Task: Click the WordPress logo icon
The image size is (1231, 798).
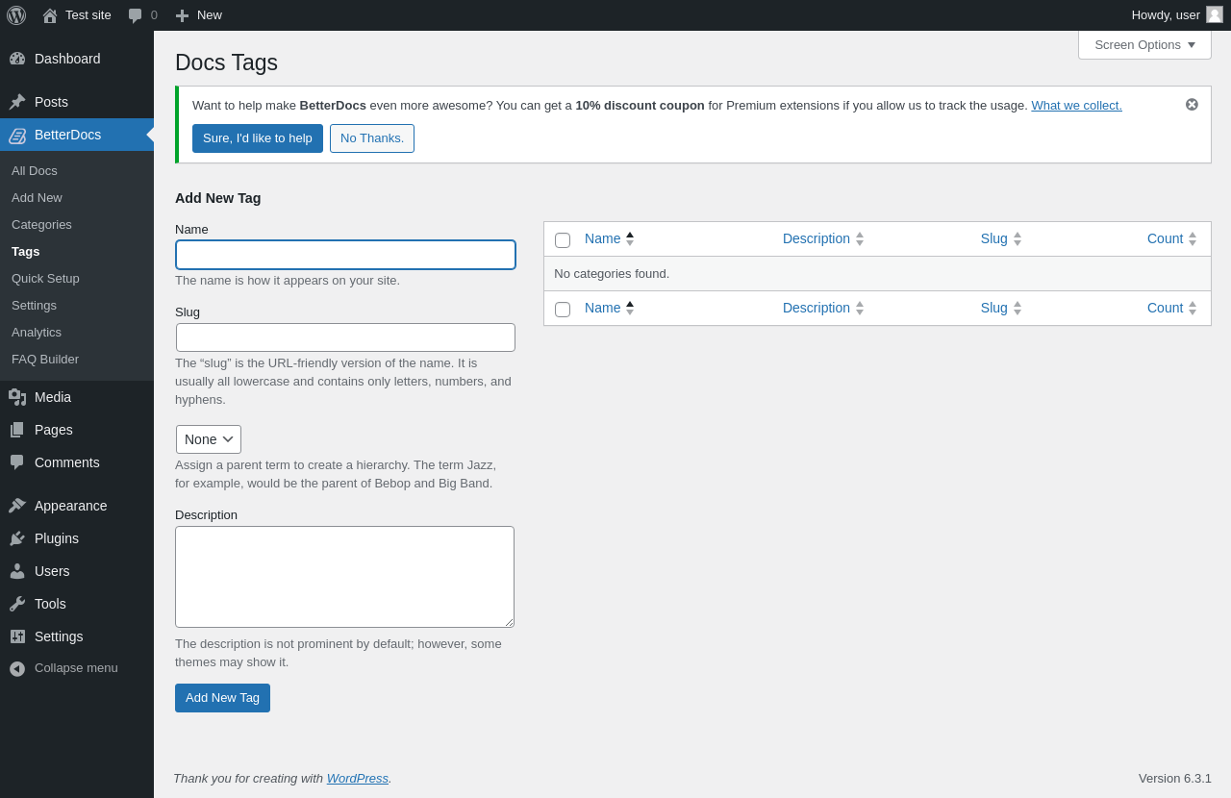Action: pyautogui.click(x=16, y=15)
